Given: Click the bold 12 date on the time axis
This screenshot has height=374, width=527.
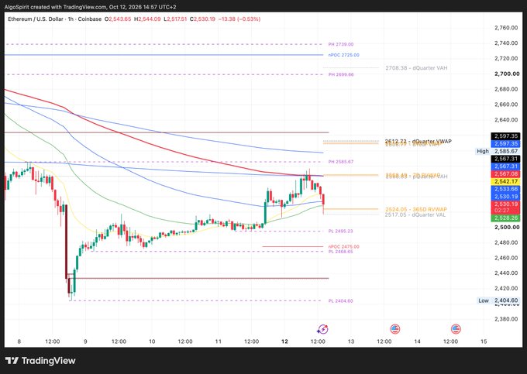Looking at the screenshot, I should pyautogui.click(x=284, y=341).
